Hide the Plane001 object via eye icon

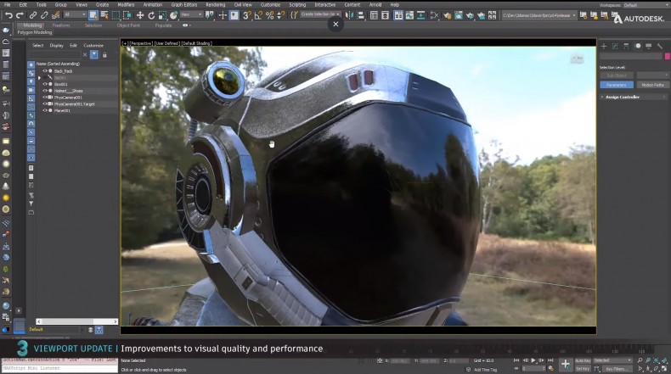(x=45, y=110)
